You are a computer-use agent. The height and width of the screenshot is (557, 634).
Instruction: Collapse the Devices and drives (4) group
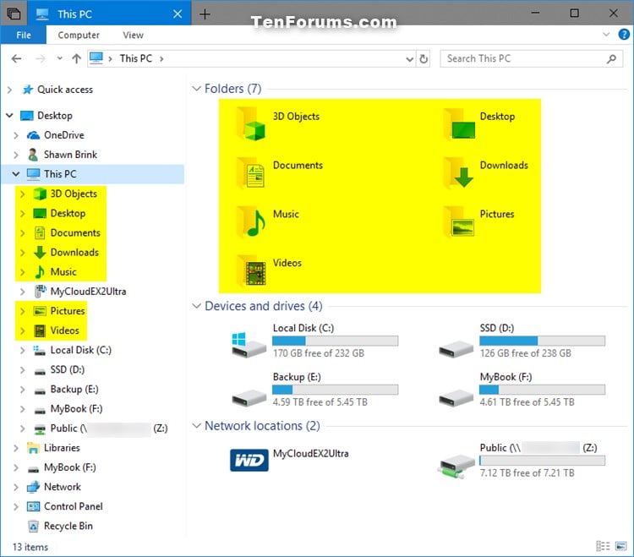196,306
